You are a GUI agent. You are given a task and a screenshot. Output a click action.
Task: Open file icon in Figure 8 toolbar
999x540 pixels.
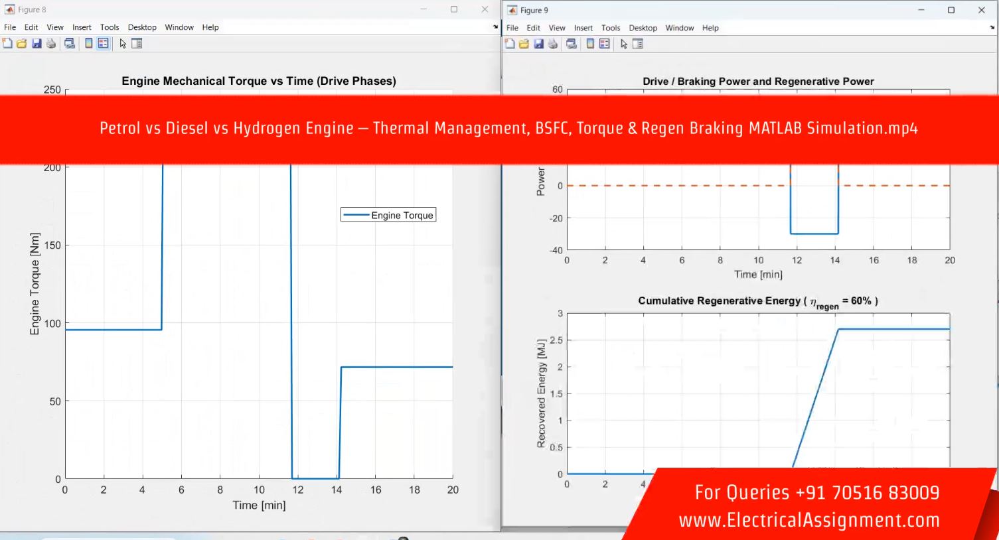coord(22,44)
